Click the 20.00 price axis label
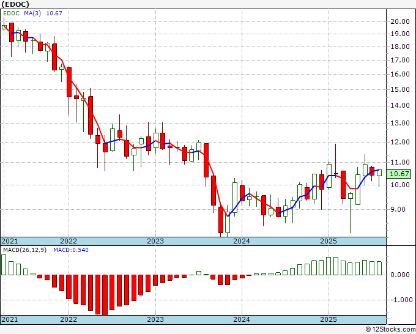The image size is (416, 334). click(x=400, y=22)
